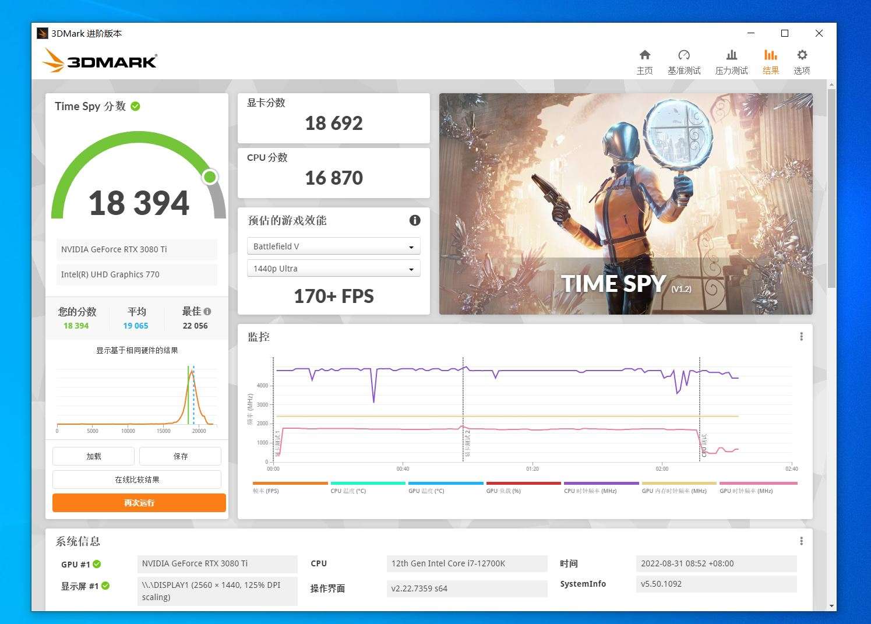Click the green check next to 显示屏 #1
The height and width of the screenshot is (624, 871).
(105, 586)
